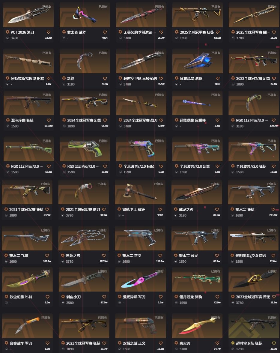Click the tier badge next to 威龙之刃
This screenshot has height=353, width=280.
tap(176, 209)
